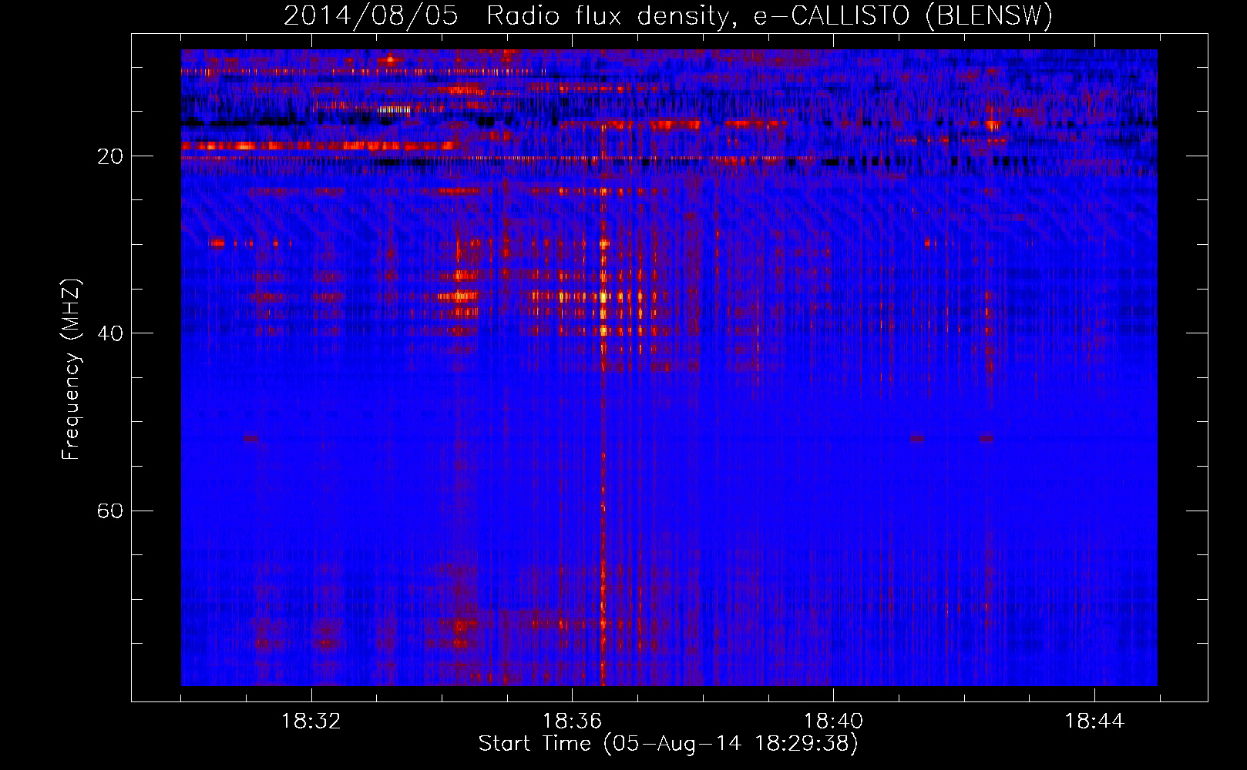Click the plot title 'Radio flux density, e-CALLISTO (BLENSW)'

click(769, 16)
